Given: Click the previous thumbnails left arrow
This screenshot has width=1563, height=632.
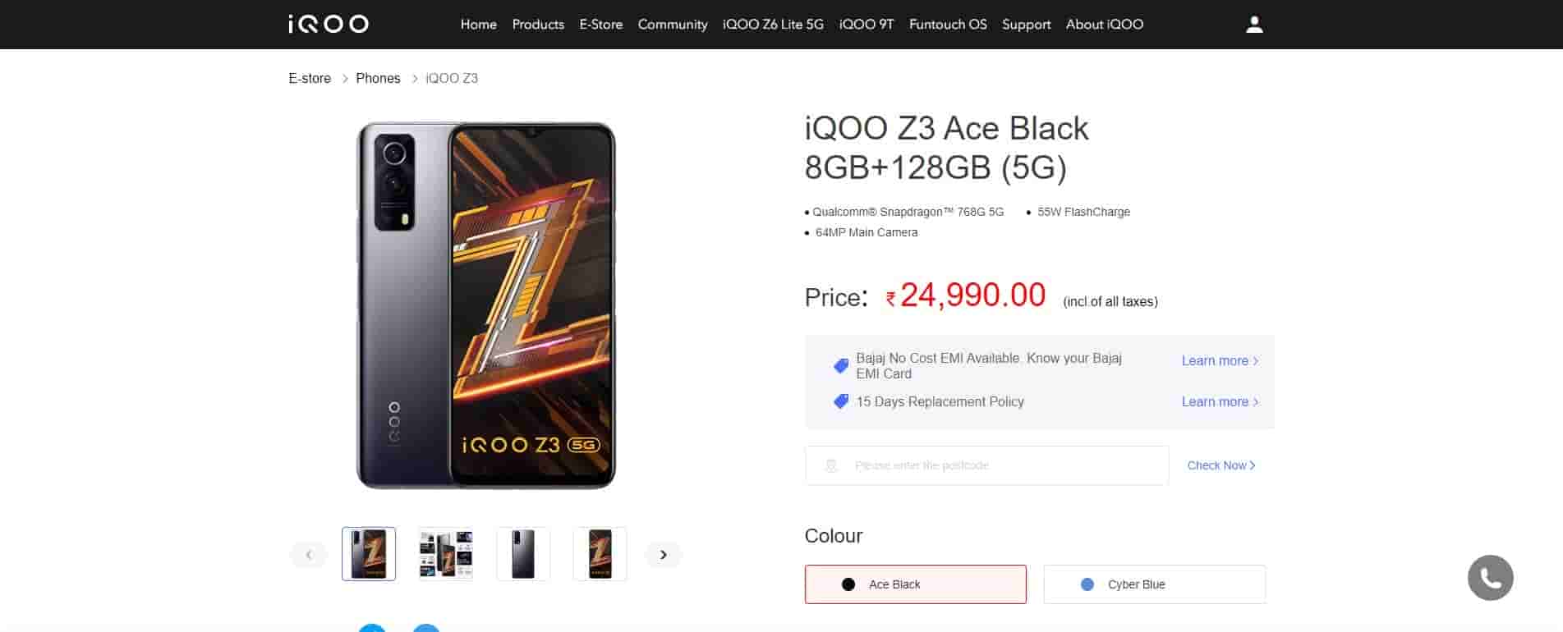Looking at the screenshot, I should pos(309,555).
